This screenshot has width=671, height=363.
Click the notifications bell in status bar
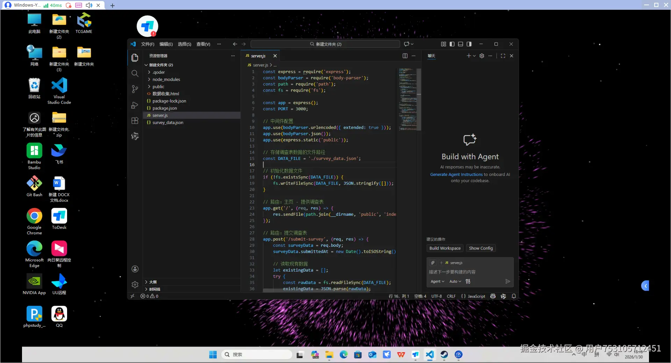click(514, 296)
